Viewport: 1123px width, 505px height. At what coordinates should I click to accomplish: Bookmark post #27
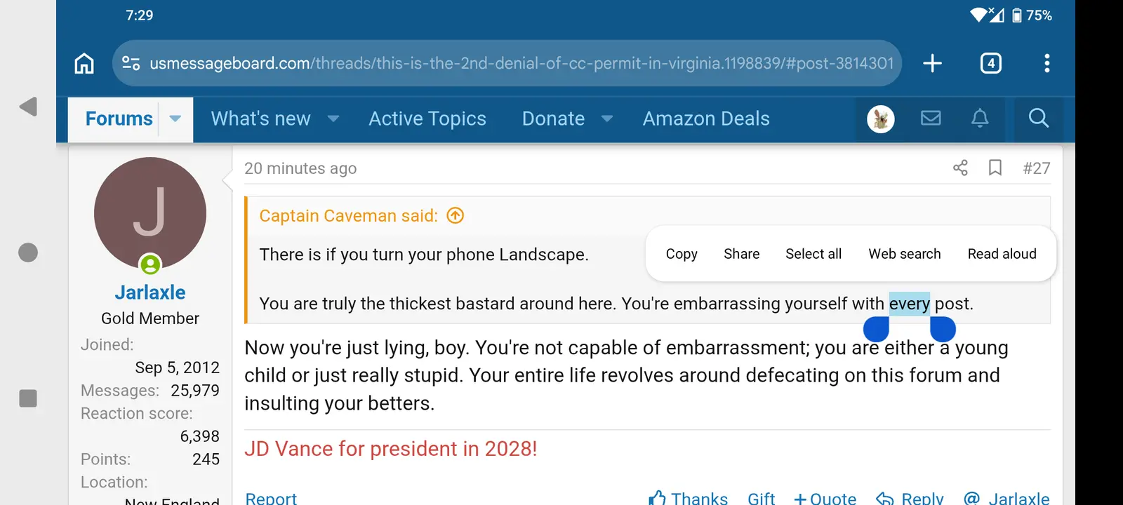click(x=995, y=168)
